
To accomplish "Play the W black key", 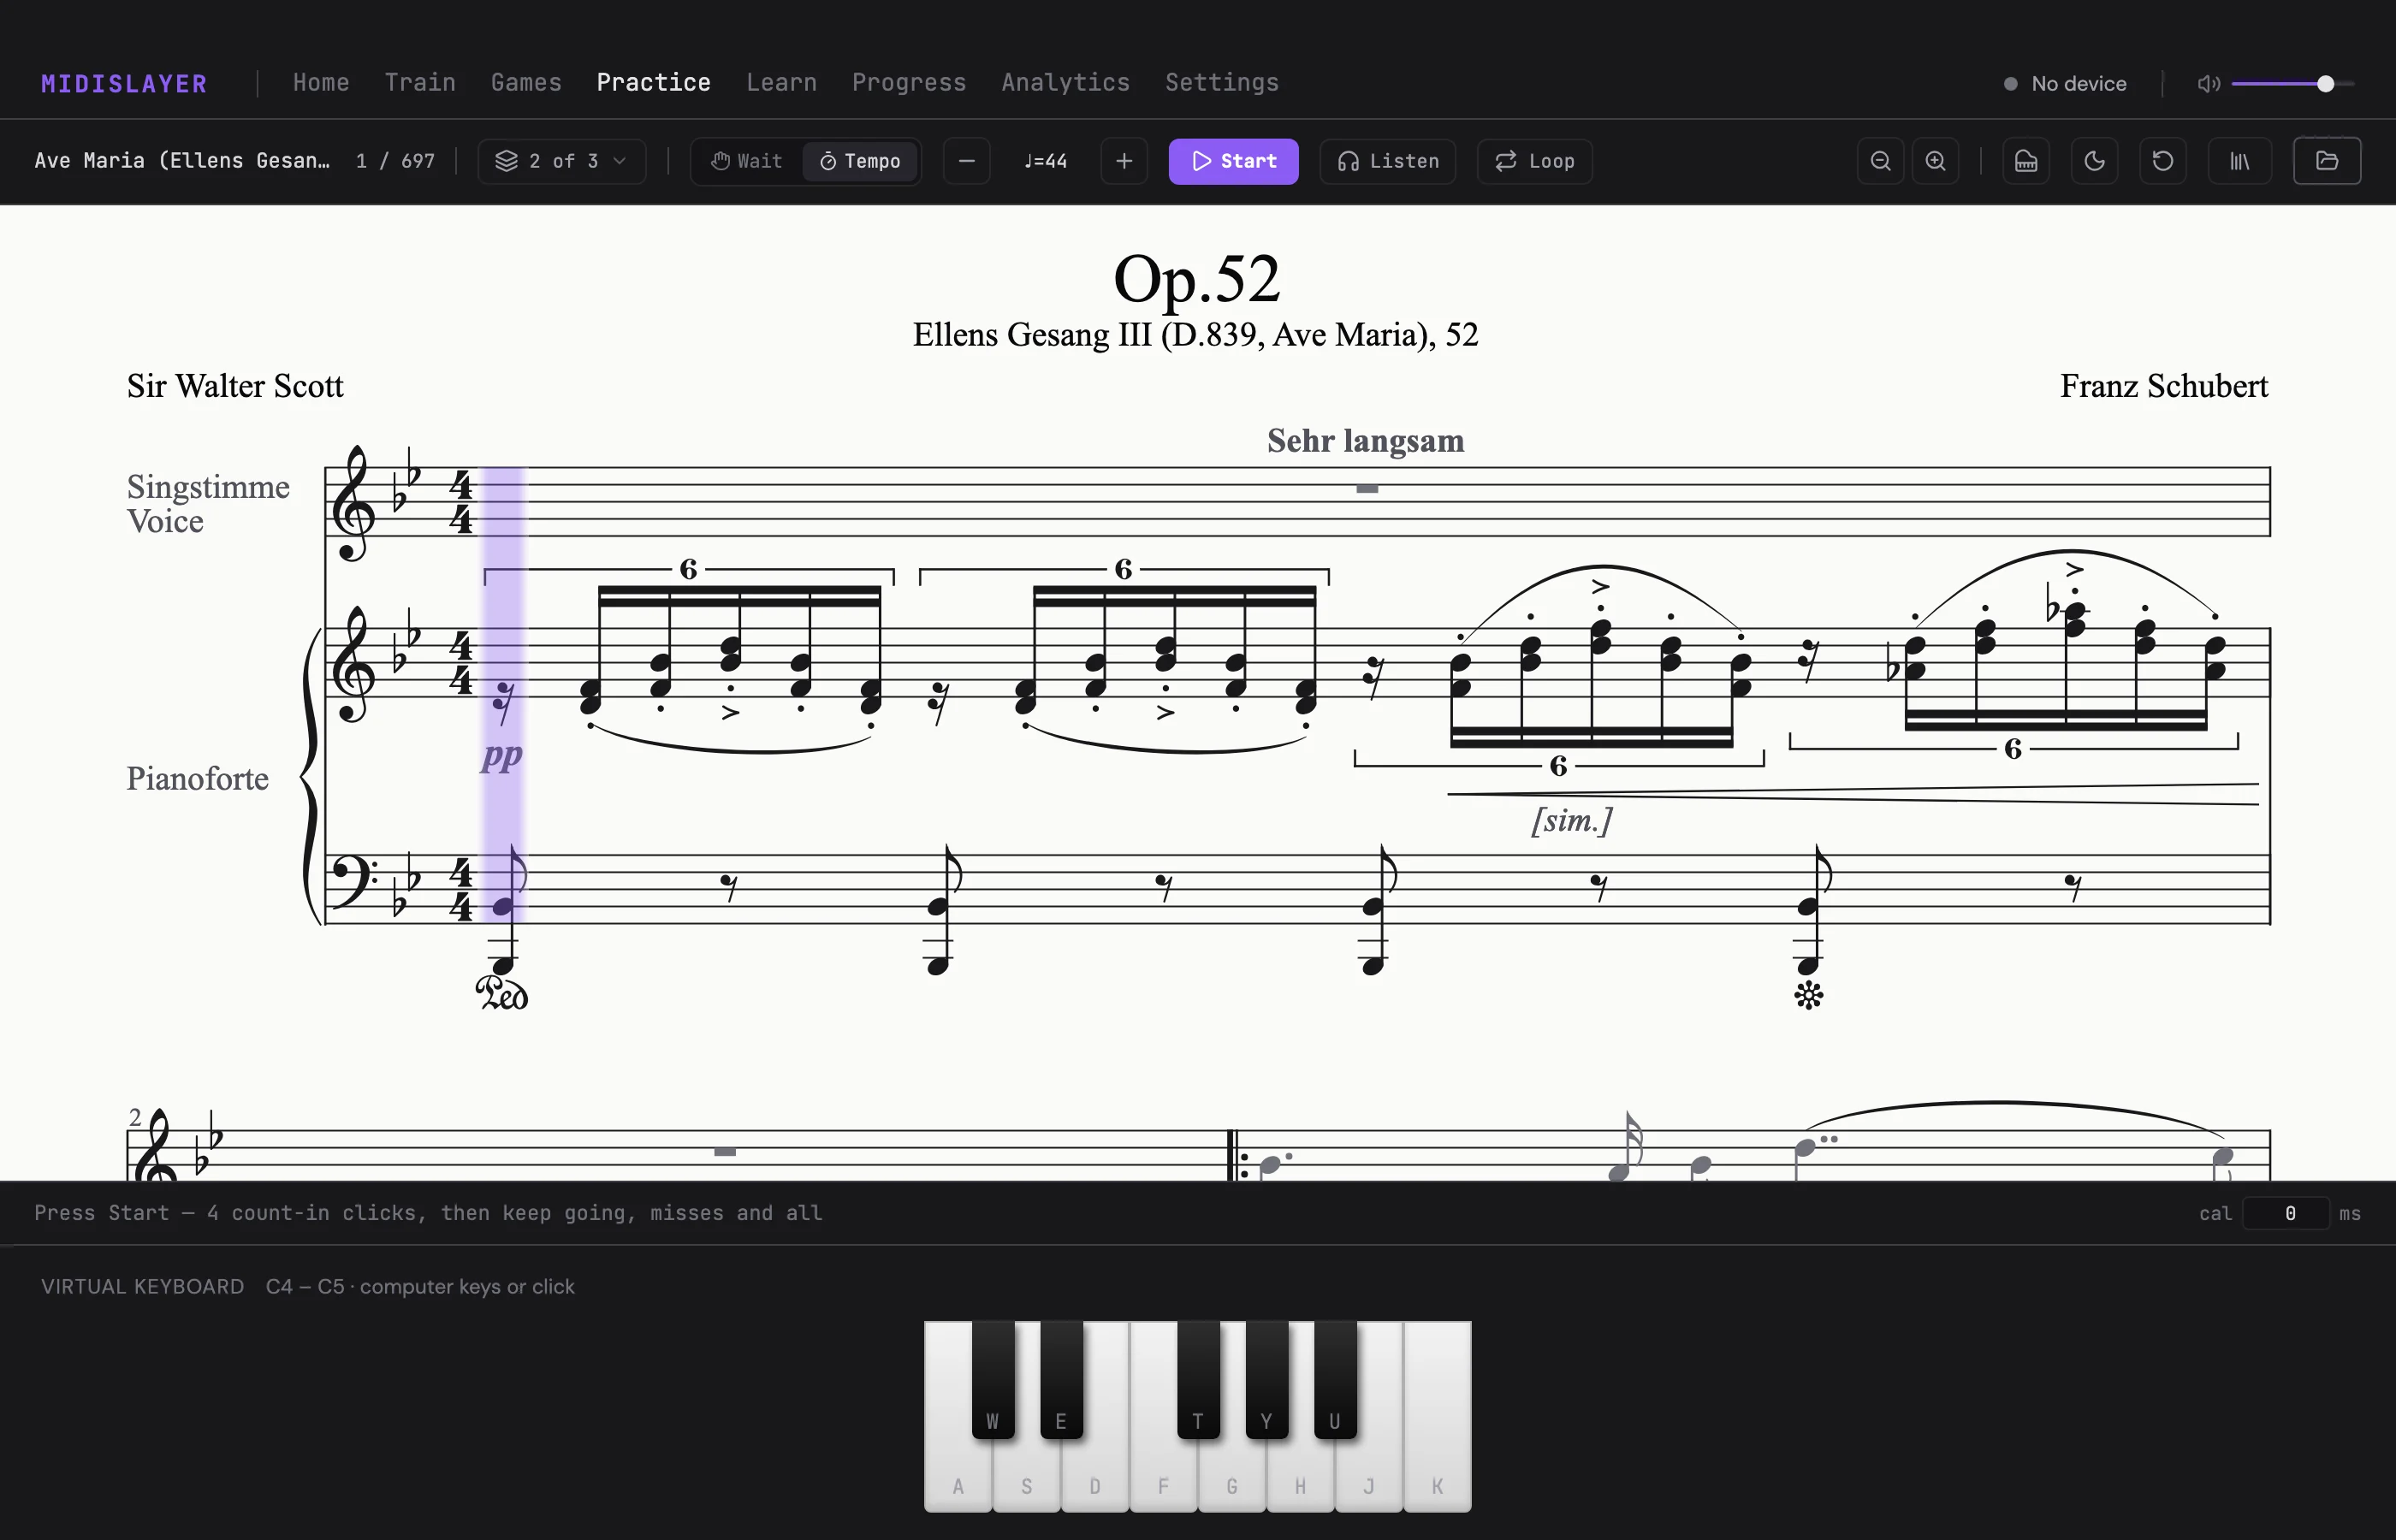I will pyautogui.click(x=992, y=1380).
